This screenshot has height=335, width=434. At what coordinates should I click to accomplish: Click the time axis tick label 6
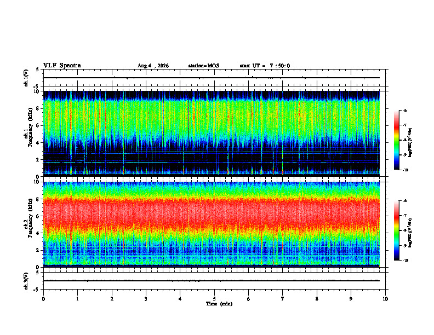(x=249, y=299)
